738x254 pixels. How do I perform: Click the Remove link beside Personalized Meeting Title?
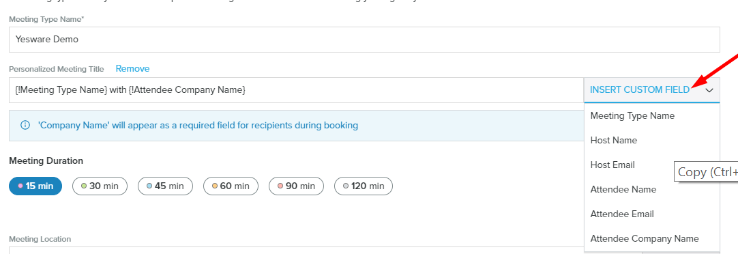click(x=133, y=69)
